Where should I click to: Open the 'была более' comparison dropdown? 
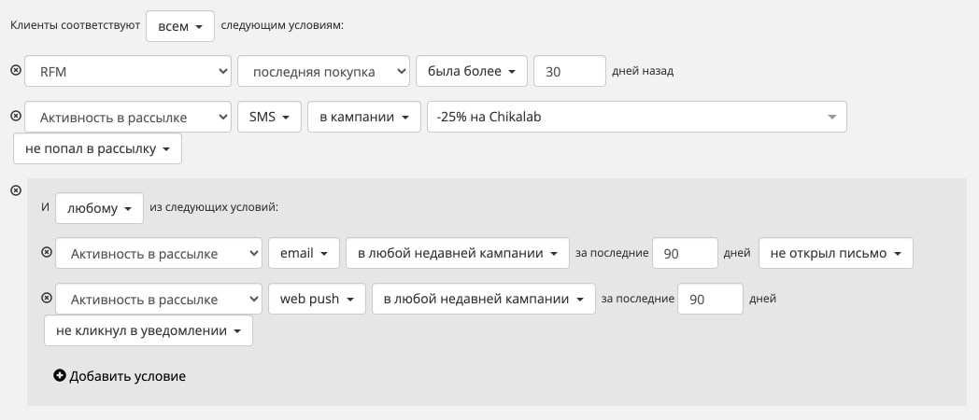472,72
